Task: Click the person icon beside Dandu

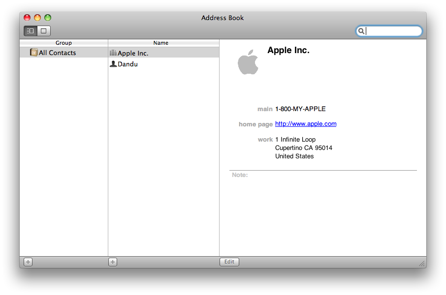Action: (x=113, y=64)
